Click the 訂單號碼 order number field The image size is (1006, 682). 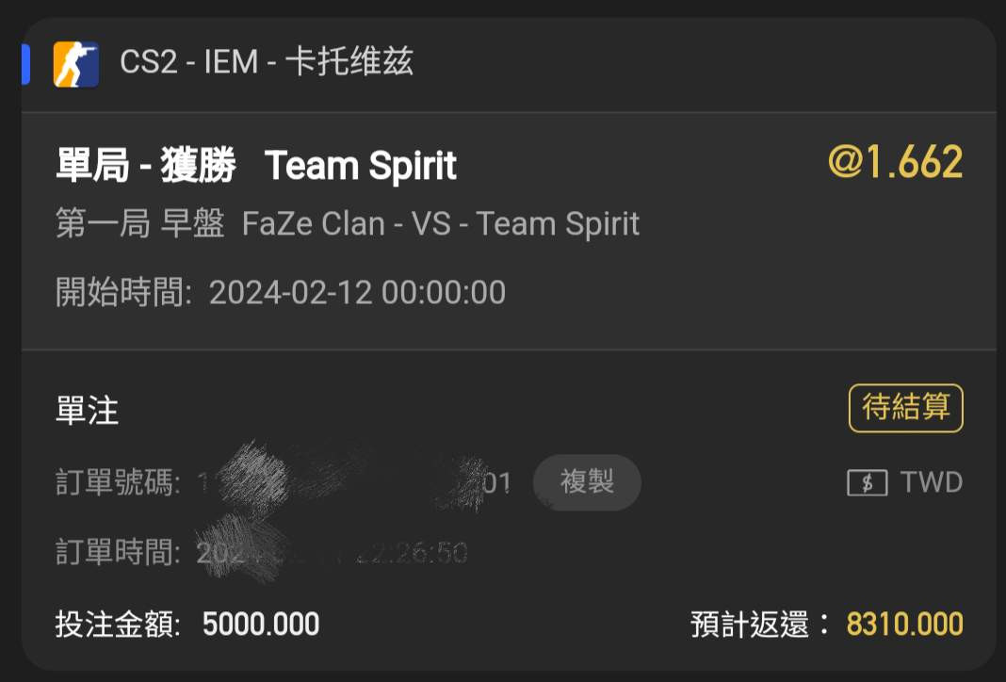tap(284, 482)
